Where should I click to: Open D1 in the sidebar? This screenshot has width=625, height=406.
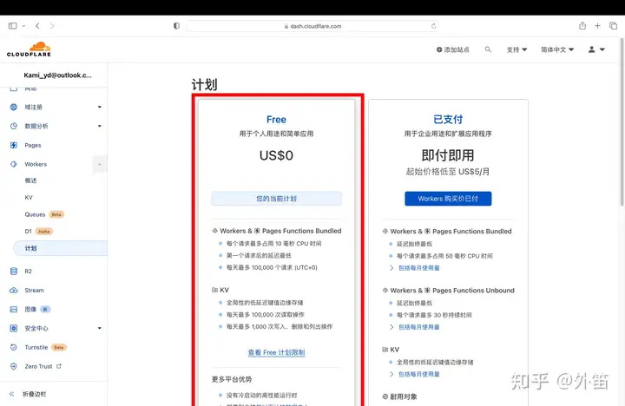pos(28,232)
